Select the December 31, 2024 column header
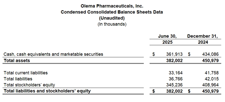This screenshot has height=102, width=225. 203,39
